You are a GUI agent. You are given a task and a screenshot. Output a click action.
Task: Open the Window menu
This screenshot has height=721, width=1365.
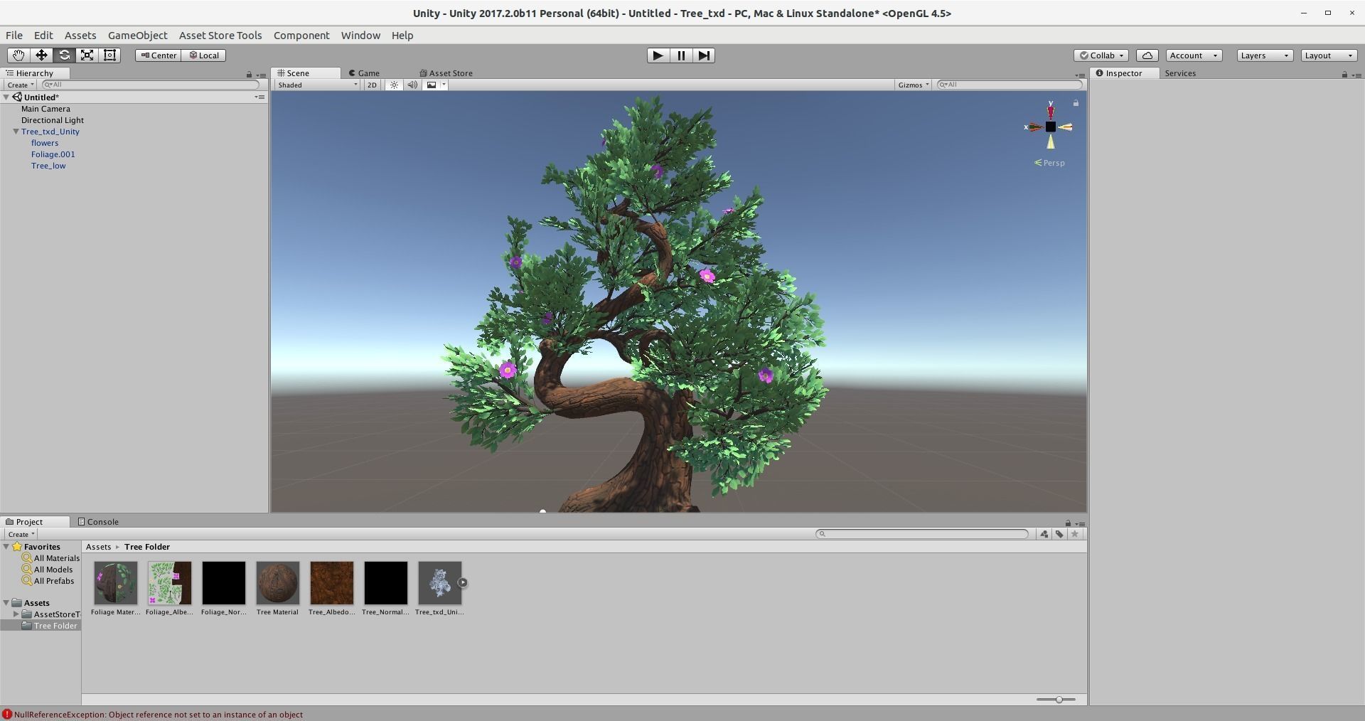tap(360, 36)
